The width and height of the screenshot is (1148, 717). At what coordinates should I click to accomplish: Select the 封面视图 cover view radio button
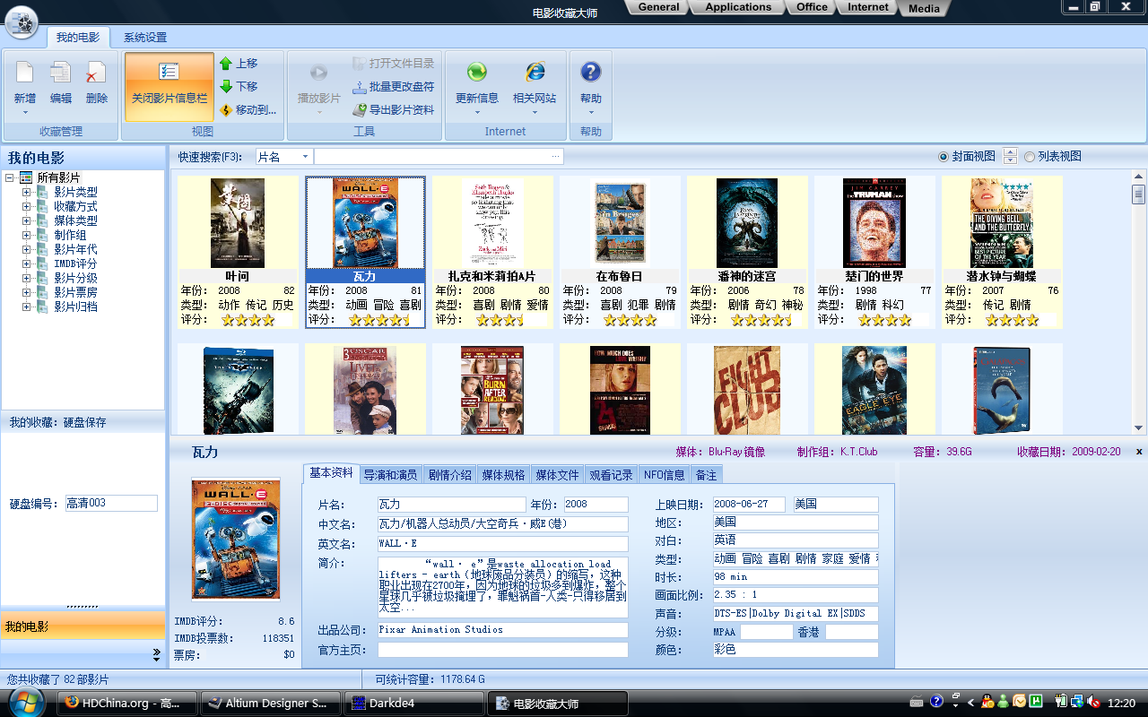coord(943,157)
